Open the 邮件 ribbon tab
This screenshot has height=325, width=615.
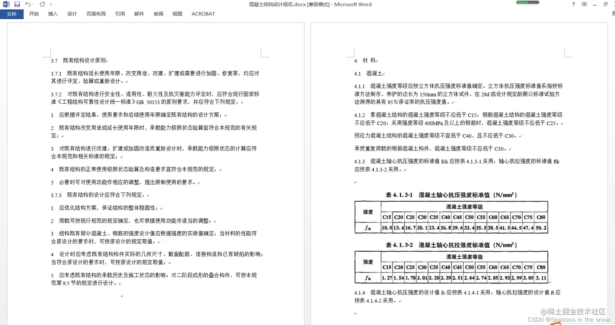pos(139,13)
